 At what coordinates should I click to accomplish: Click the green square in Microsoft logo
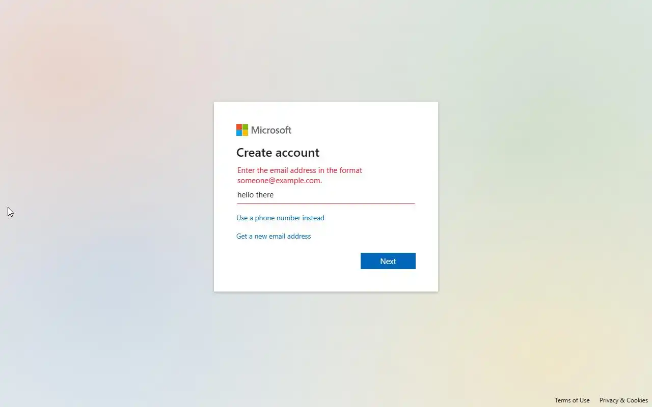point(245,127)
